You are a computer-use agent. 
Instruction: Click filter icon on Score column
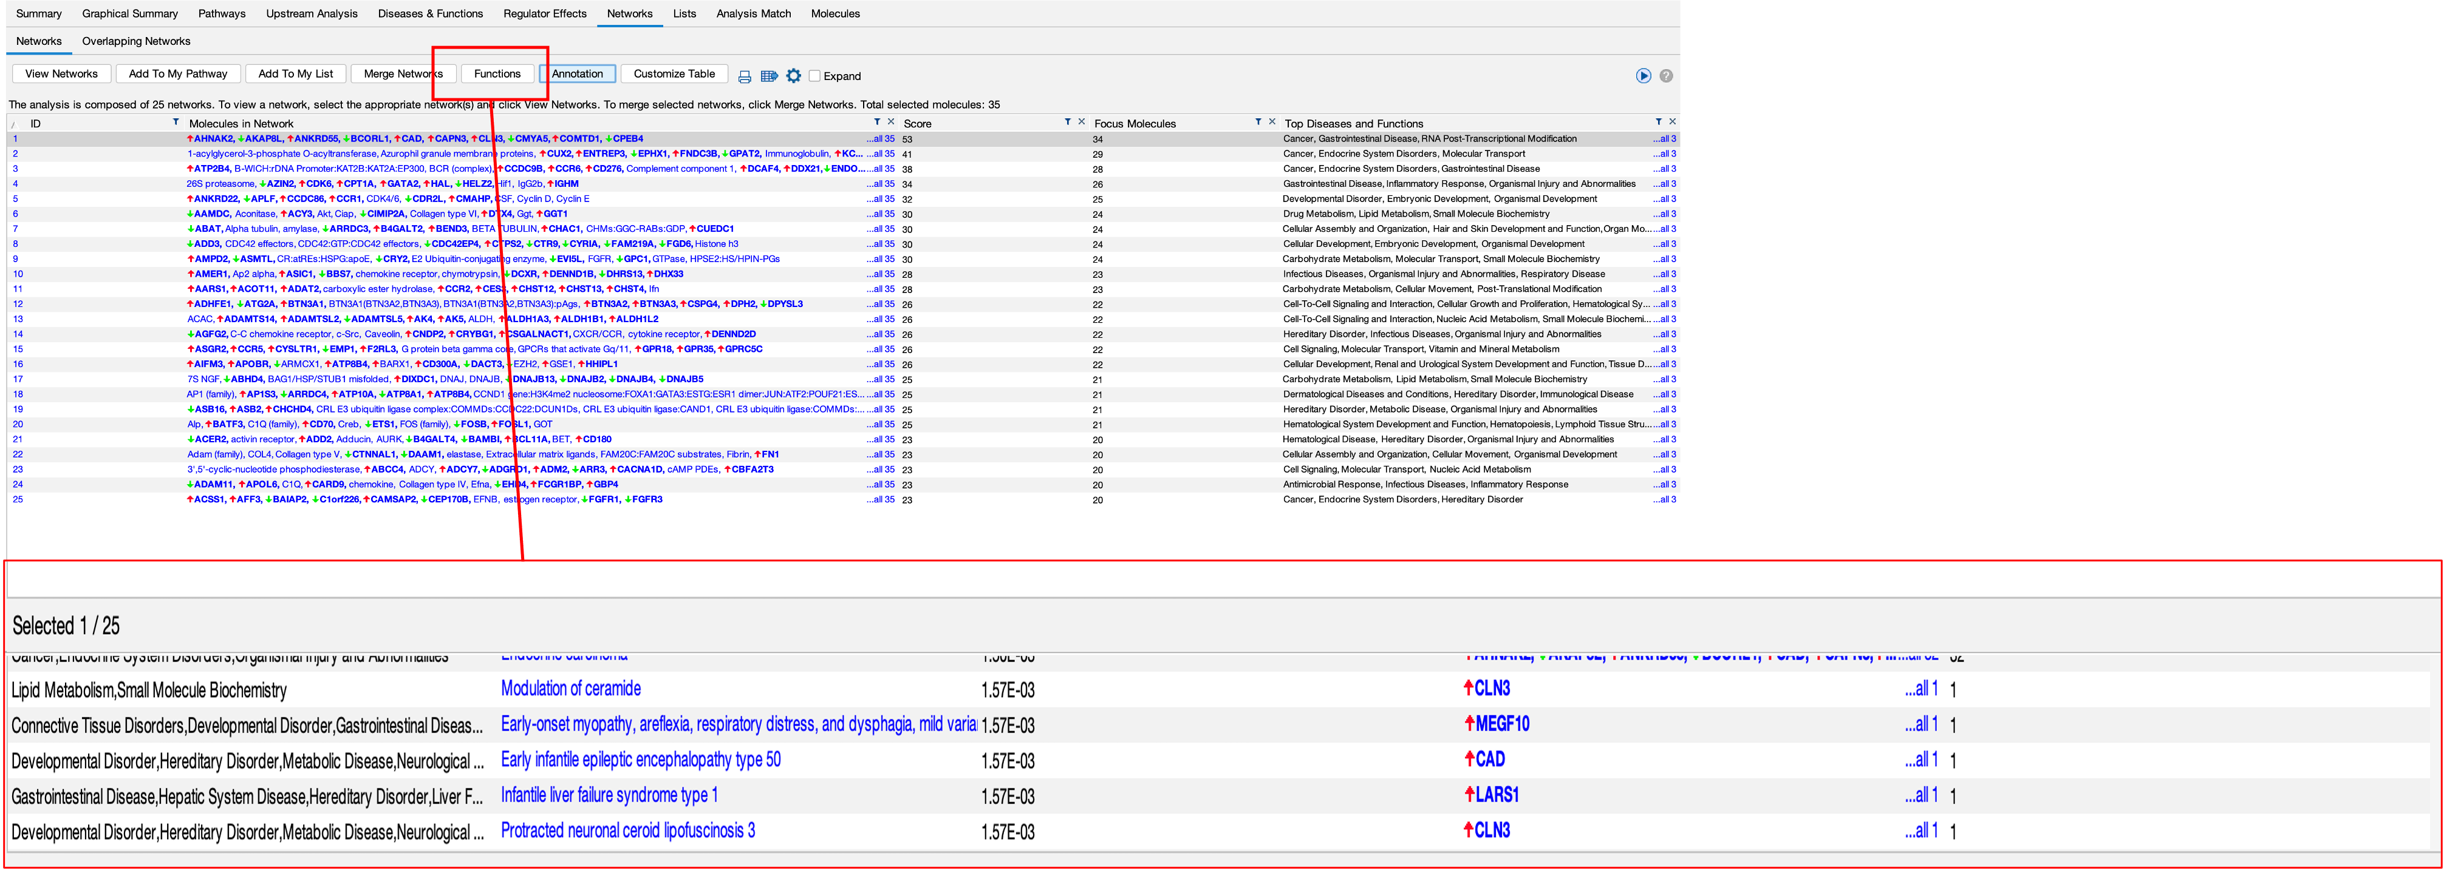pos(1067,123)
